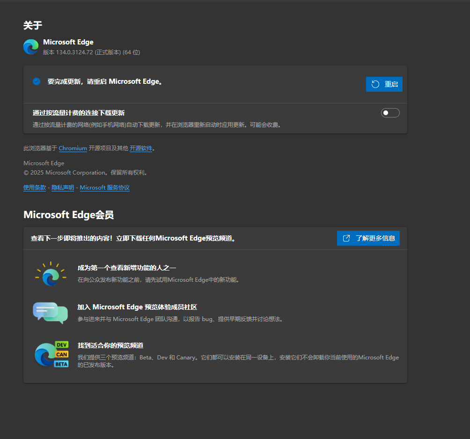Click the 关于 heading
The width and height of the screenshot is (470, 439).
[33, 25]
